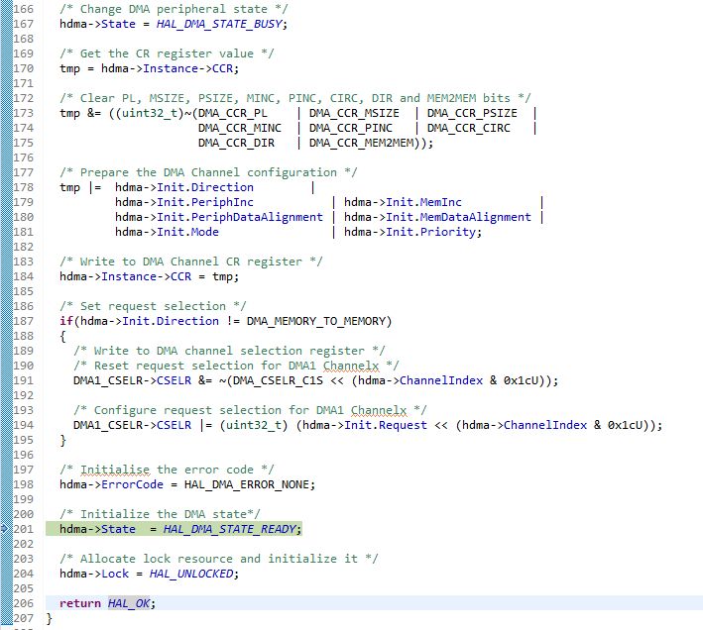Viewport: 703px width, 630px height.
Task: Click DMA_CSELR_C1S on line 191
Action: click(x=278, y=380)
